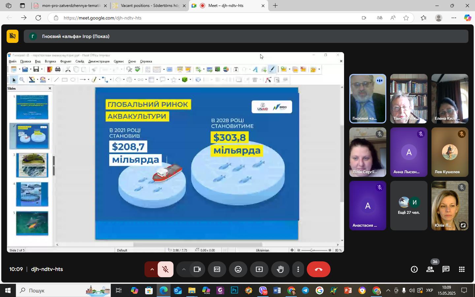Expand video settings chevron beside camera
Screen dimensions: 475x297
tap(184, 269)
